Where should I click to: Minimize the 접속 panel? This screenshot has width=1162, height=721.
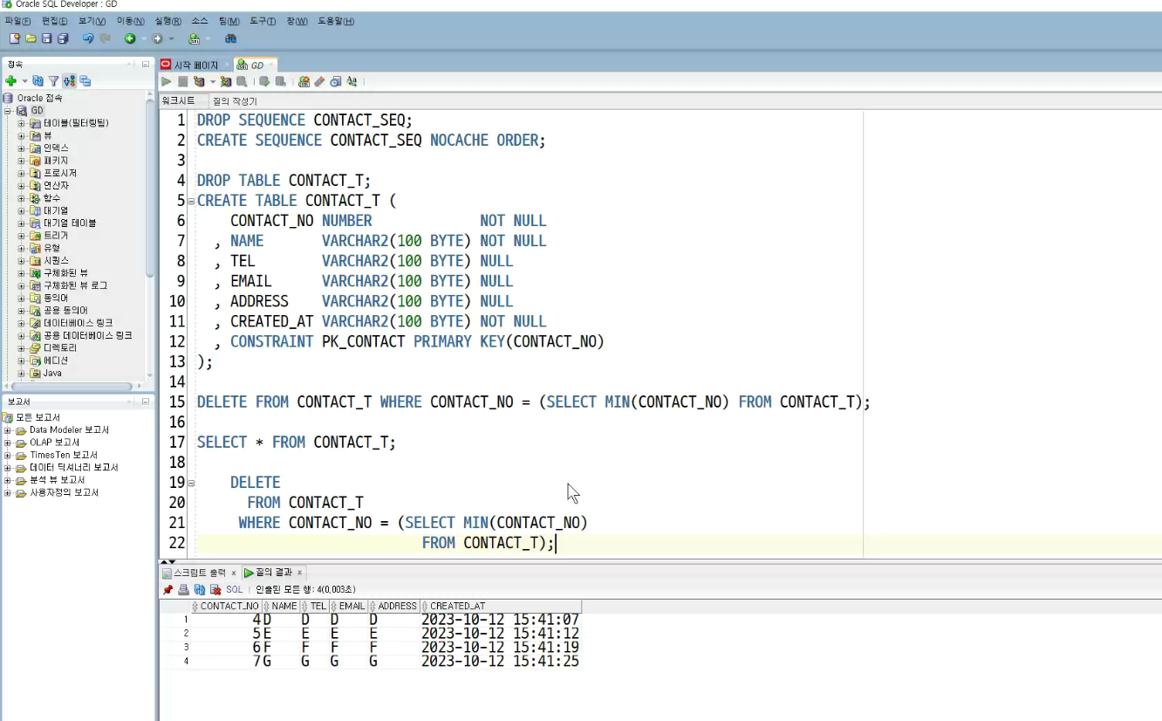(x=146, y=65)
